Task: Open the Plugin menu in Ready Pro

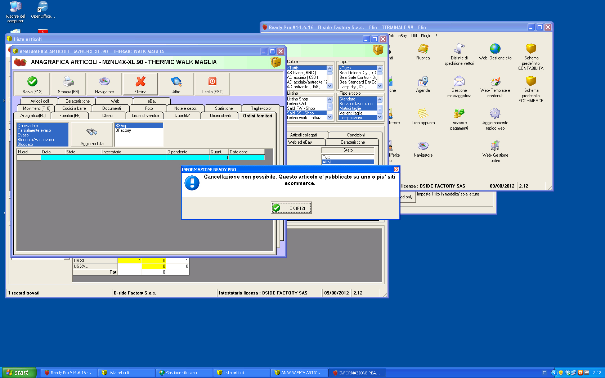Action: click(426, 36)
